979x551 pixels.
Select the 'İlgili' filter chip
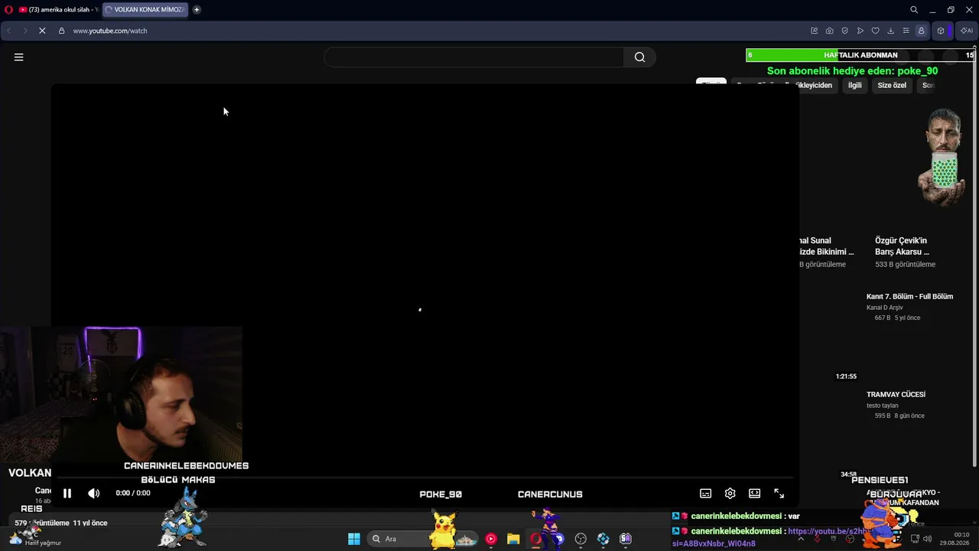[855, 85]
